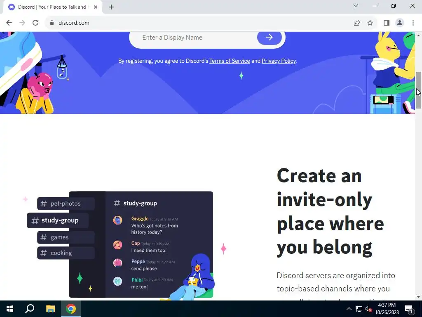Open a new browser tab
422x317 pixels.
click(x=111, y=7)
